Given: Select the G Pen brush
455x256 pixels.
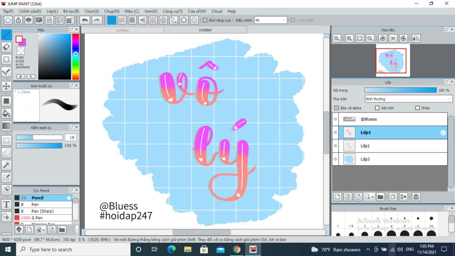Looking at the screenshot, I should [43, 218].
